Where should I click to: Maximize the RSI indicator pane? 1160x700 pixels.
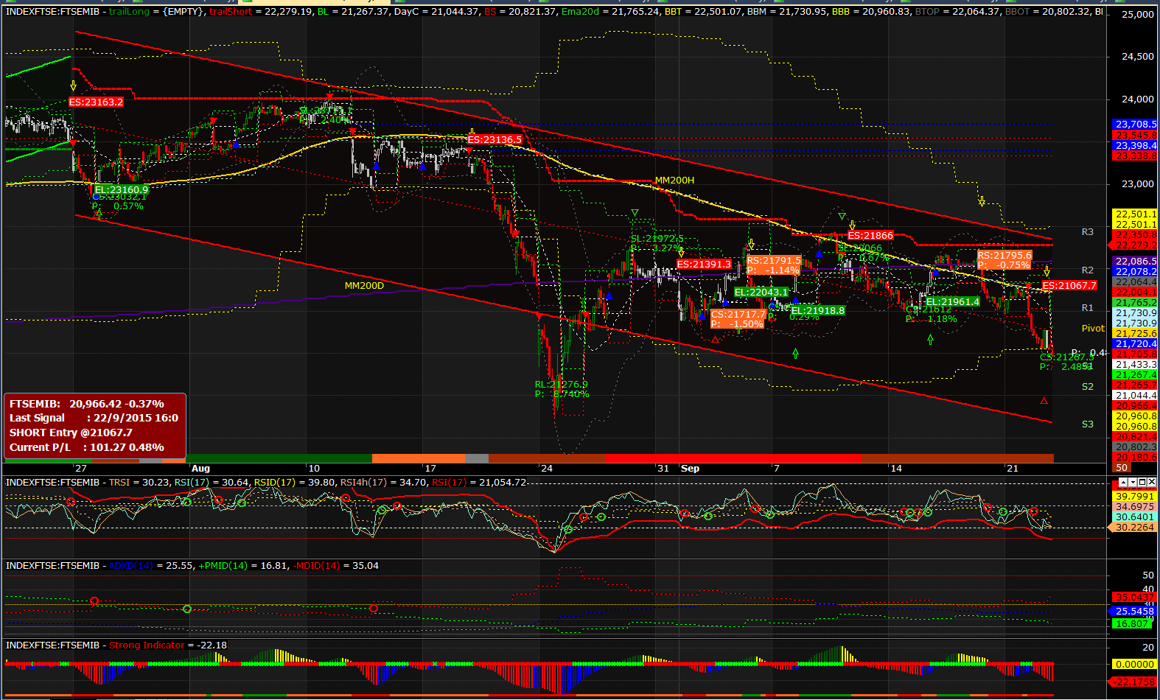(1142, 482)
